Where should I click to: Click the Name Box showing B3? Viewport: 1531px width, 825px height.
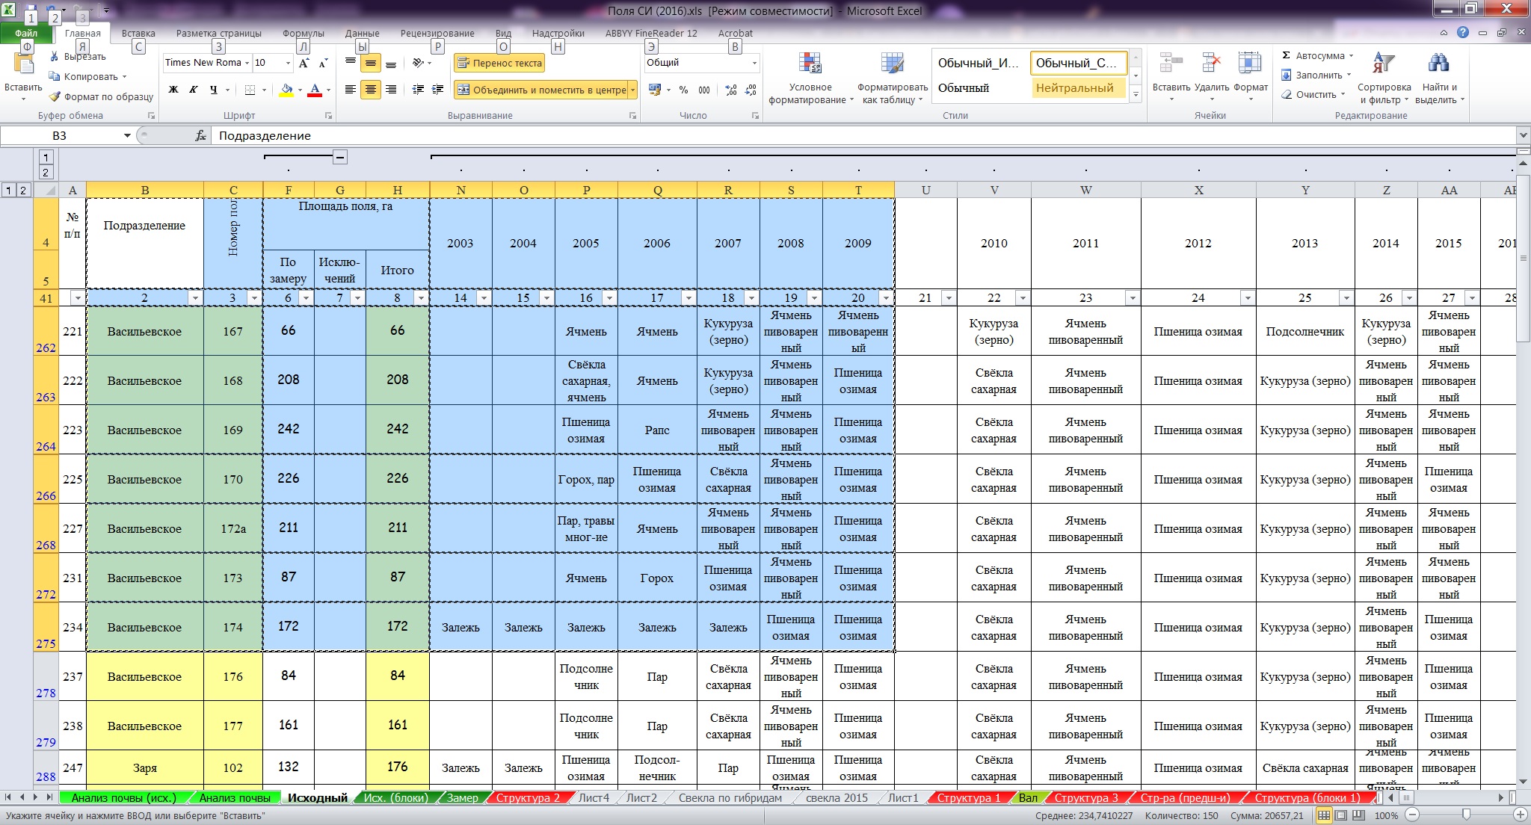click(x=60, y=135)
